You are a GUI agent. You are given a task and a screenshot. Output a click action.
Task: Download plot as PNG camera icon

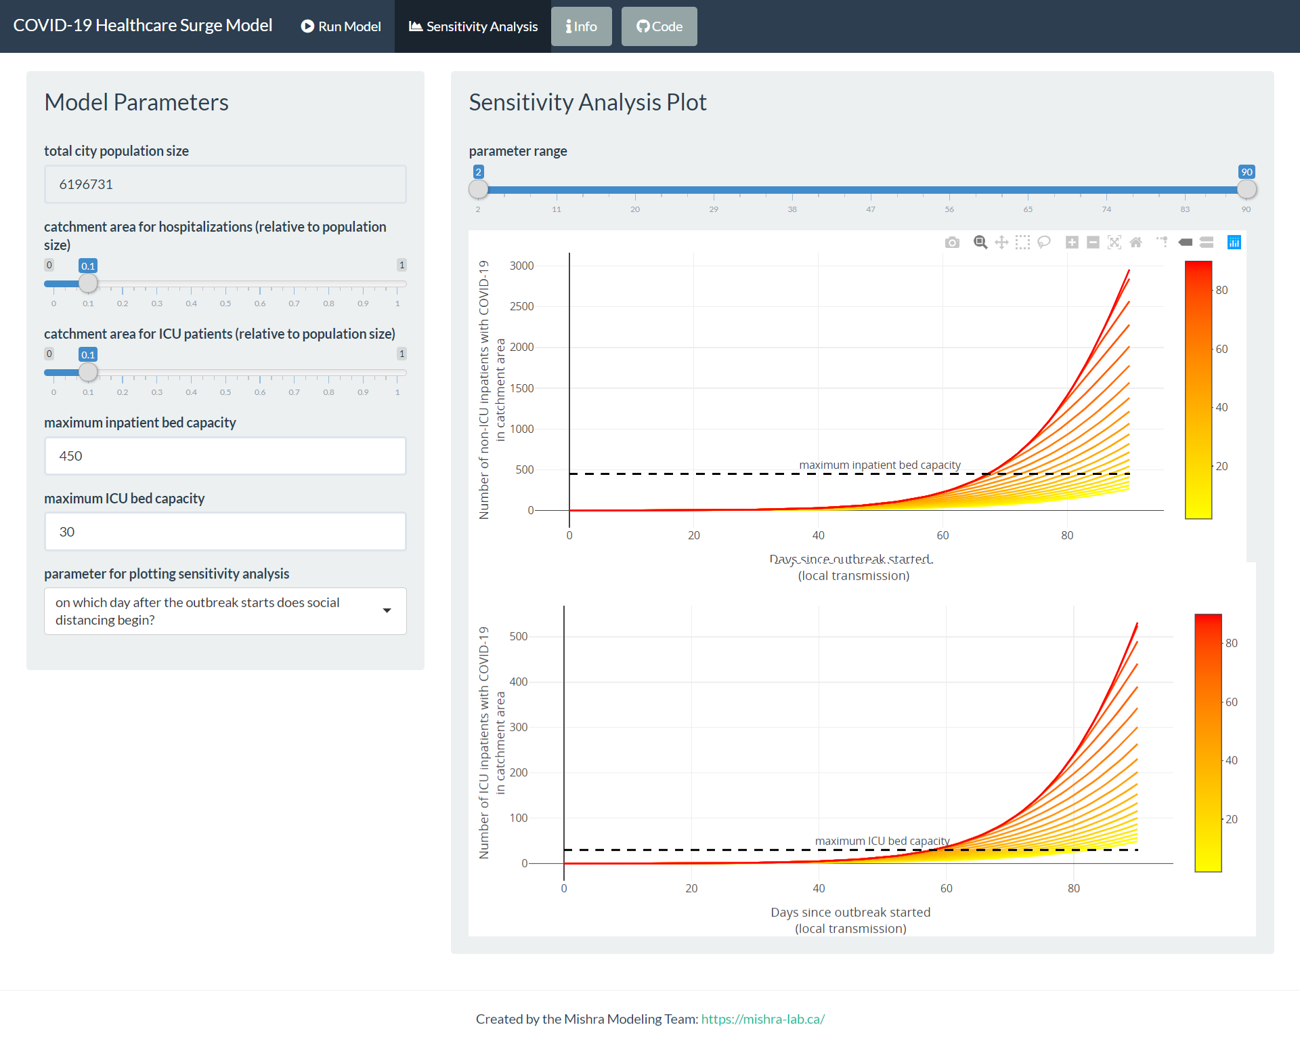click(x=952, y=243)
